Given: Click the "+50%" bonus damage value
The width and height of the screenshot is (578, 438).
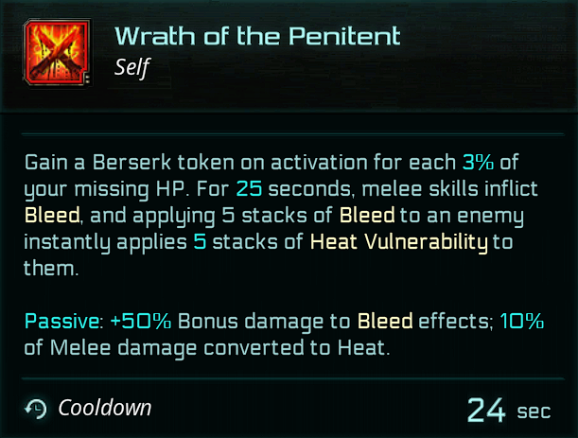Looking at the screenshot, I should tap(139, 321).
